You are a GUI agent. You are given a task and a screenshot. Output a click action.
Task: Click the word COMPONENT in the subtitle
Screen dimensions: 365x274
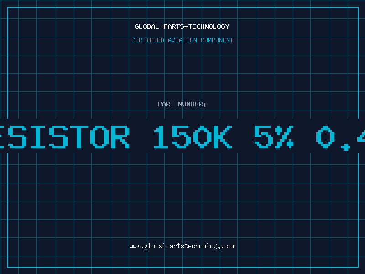pyautogui.click(x=217, y=40)
